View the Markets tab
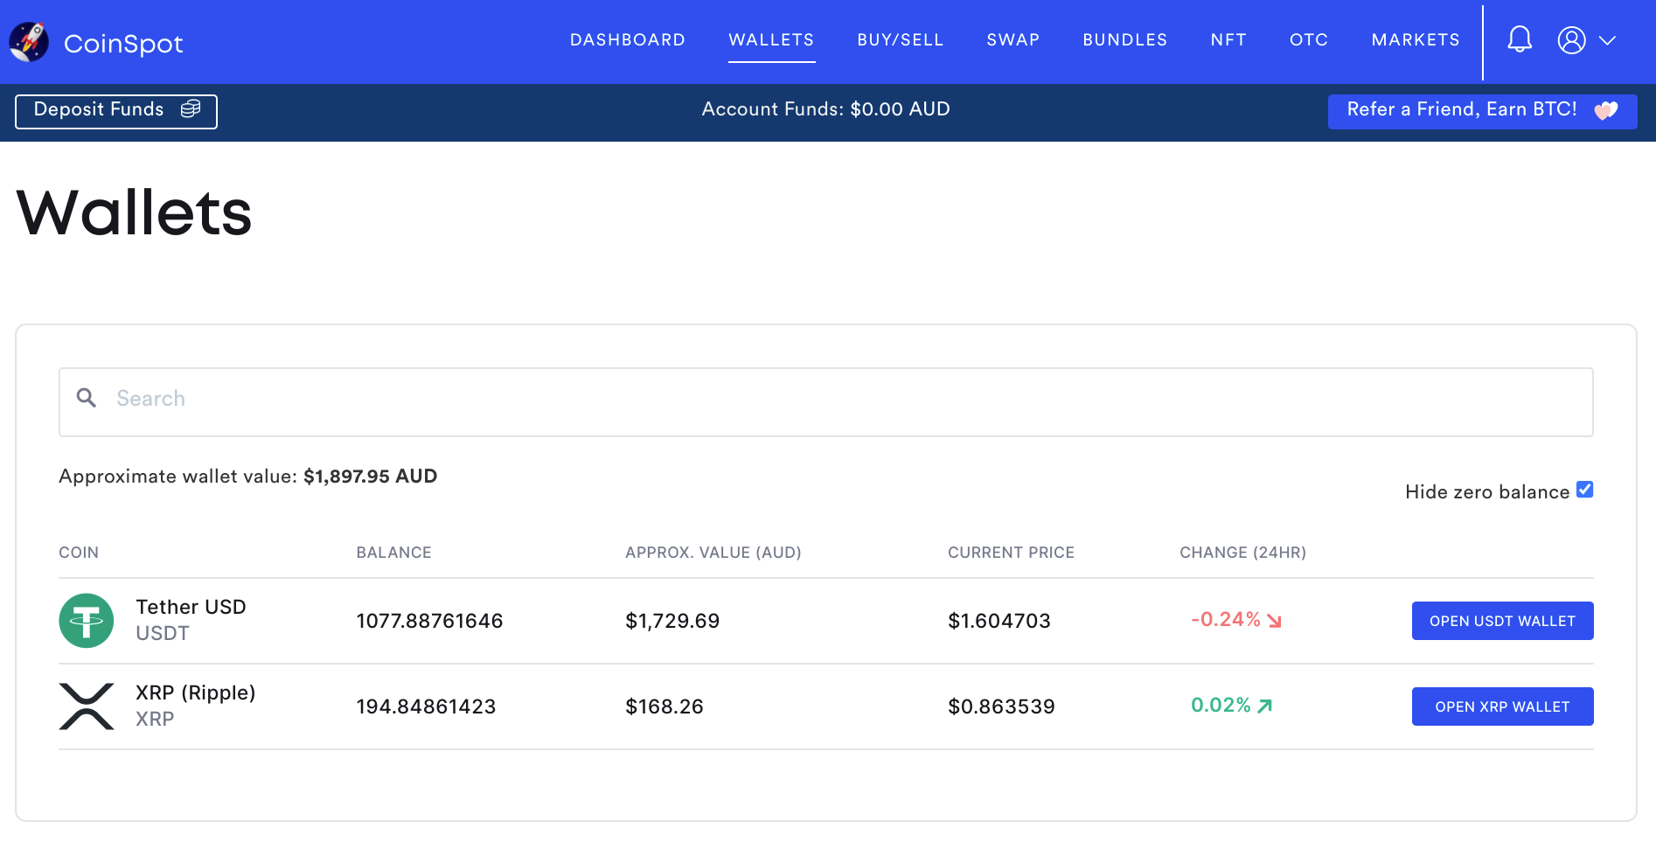This screenshot has width=1656, height=842. (x=1416, y=40)
